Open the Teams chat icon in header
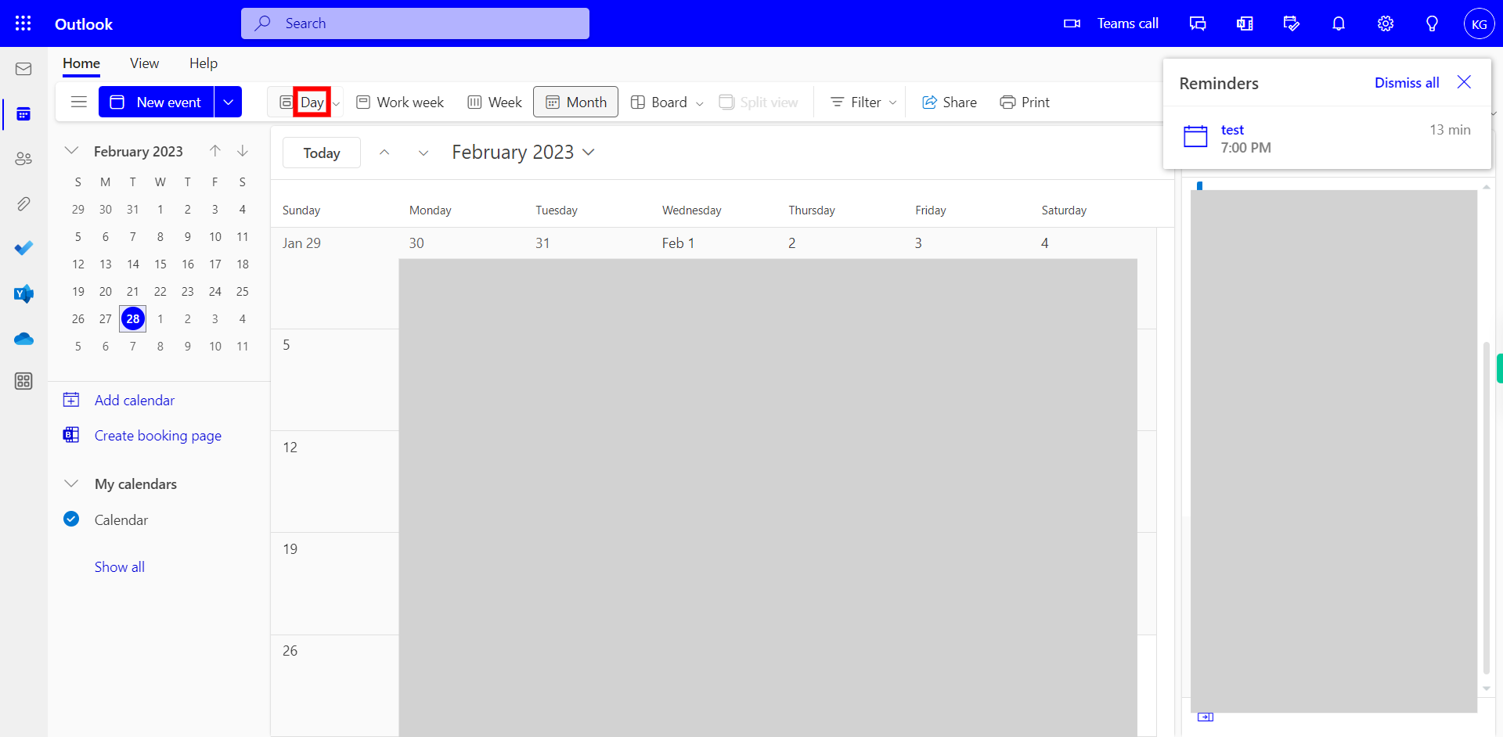 pyautogui.click(x=1198, y=23)
